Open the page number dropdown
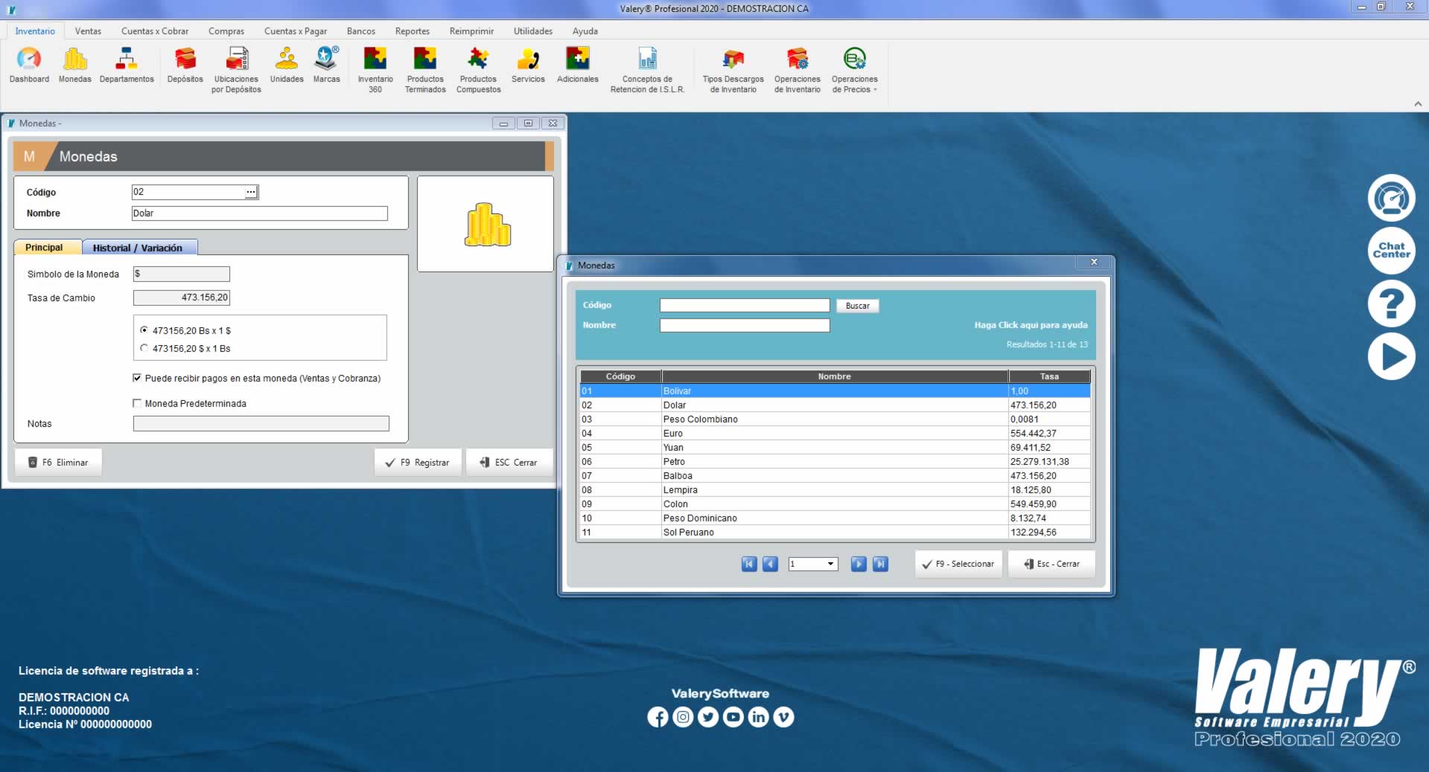The width and height of the screenshot is (1429, 772). point(813,564)
